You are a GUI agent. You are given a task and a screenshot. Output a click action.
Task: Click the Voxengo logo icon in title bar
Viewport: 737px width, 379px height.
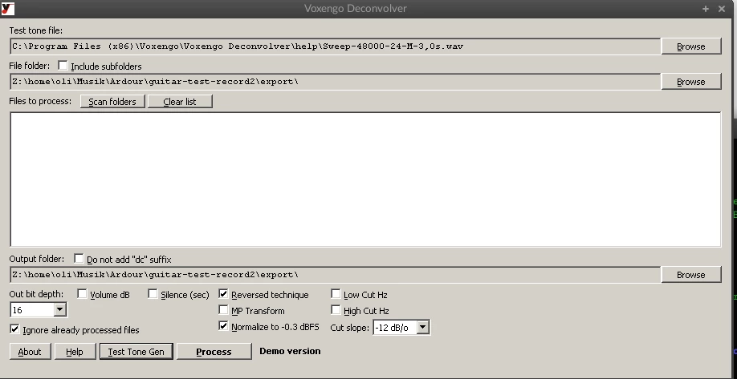point(8,9)
